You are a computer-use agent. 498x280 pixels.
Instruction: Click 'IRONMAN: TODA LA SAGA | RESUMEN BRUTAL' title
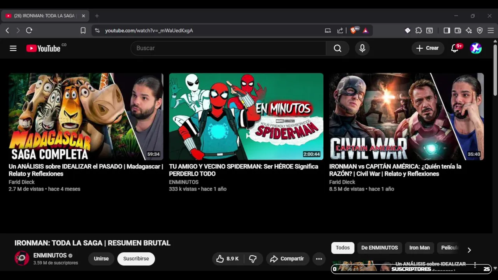[x=93, y=243]
